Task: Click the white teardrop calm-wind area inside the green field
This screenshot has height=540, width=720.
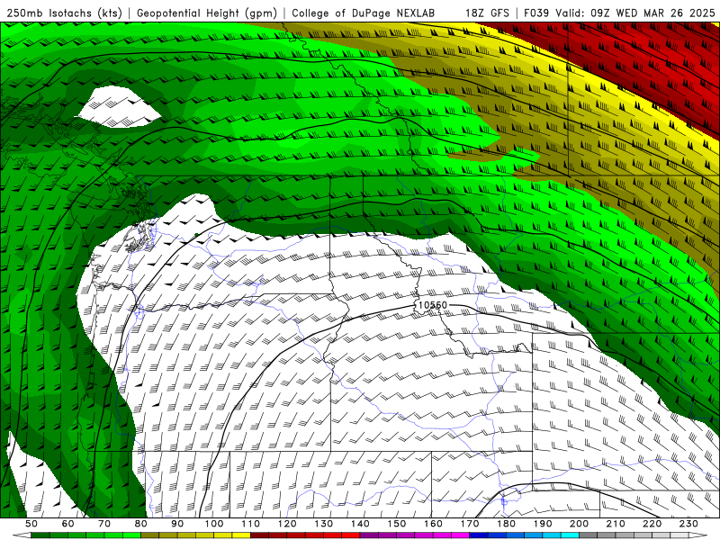Action: click(x=119, y=107)
